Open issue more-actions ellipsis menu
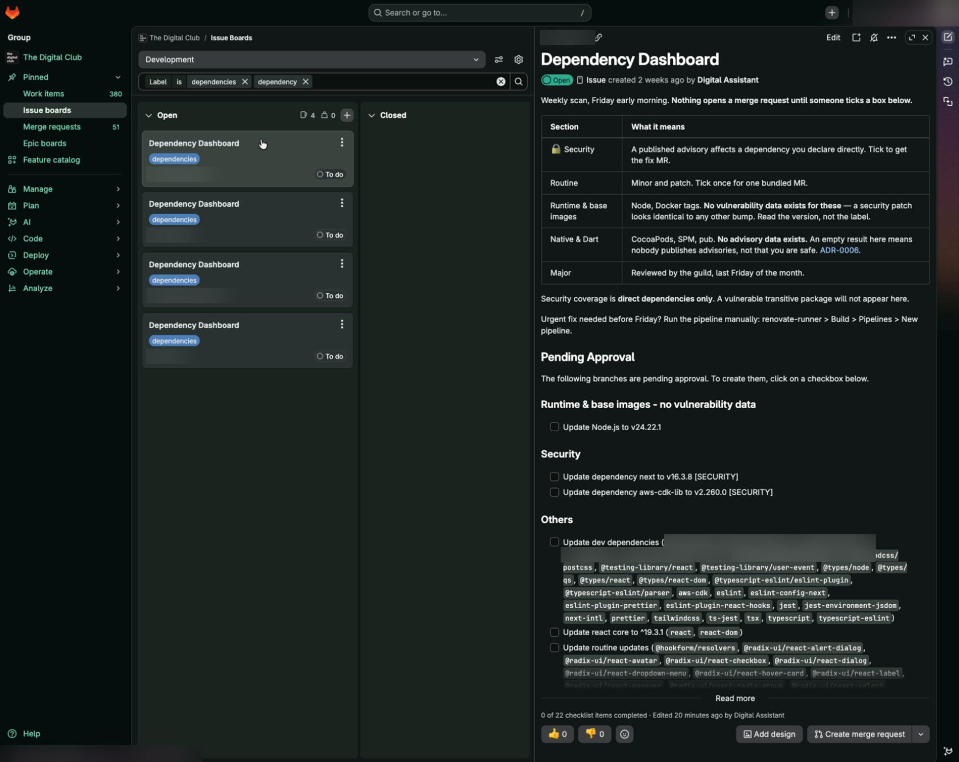The height and width of the screenshot is (762, 959). click(892, 37)
